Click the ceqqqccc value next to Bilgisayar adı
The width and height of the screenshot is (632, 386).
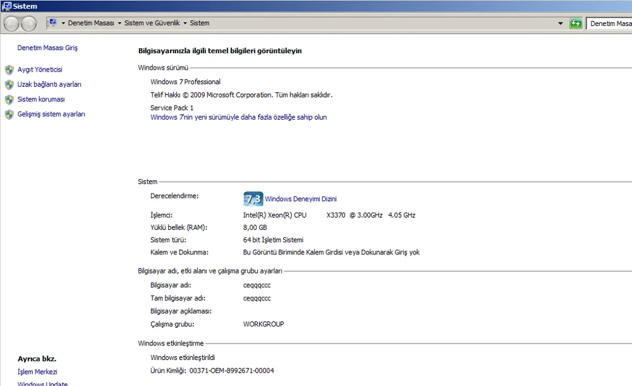[257, 285]
